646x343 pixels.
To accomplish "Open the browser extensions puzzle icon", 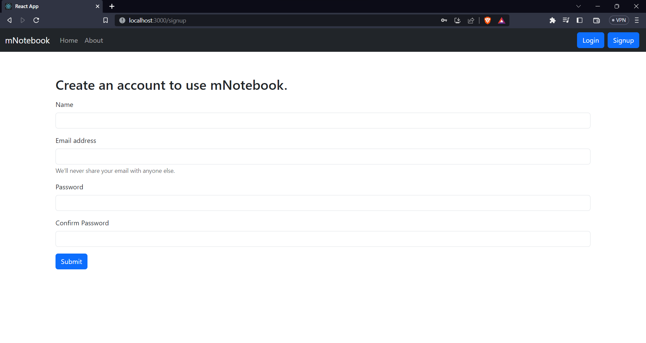I will (x=553, y=20).
